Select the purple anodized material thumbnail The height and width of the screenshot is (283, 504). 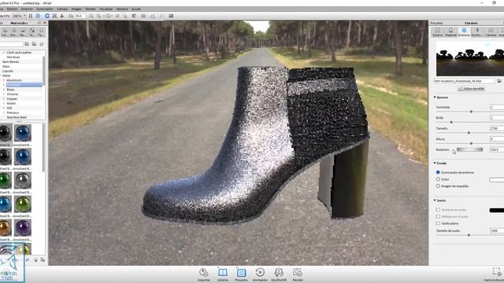[x=23, y=228]
